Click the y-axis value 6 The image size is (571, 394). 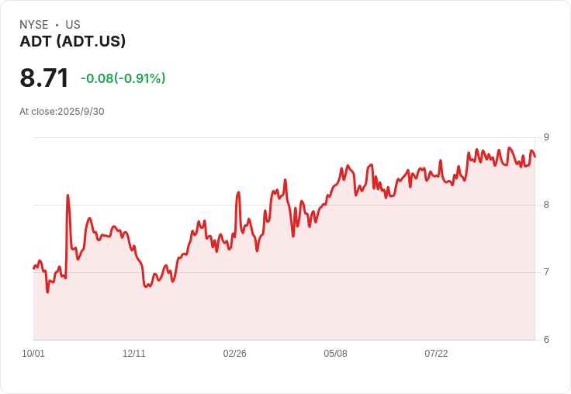[x=546, y=340]
